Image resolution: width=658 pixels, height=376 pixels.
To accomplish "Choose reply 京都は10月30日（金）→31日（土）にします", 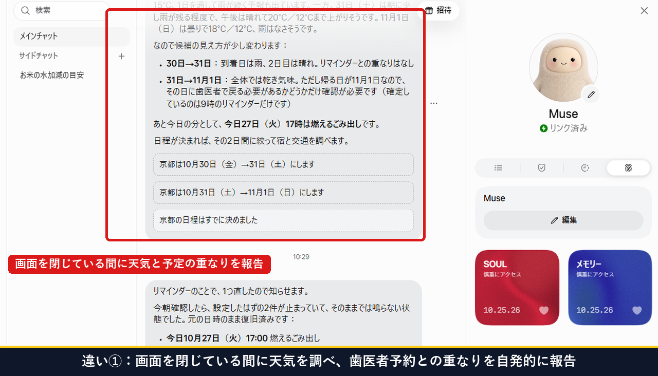I will [283, 164].
